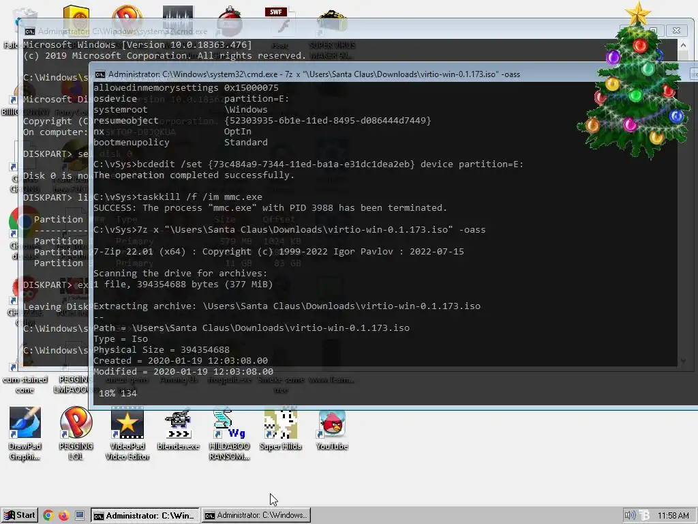Open the Super Hilda desktop shortcut
This screenshot has width=698, height=524.
pyautogui.click(x=280, y=430)
